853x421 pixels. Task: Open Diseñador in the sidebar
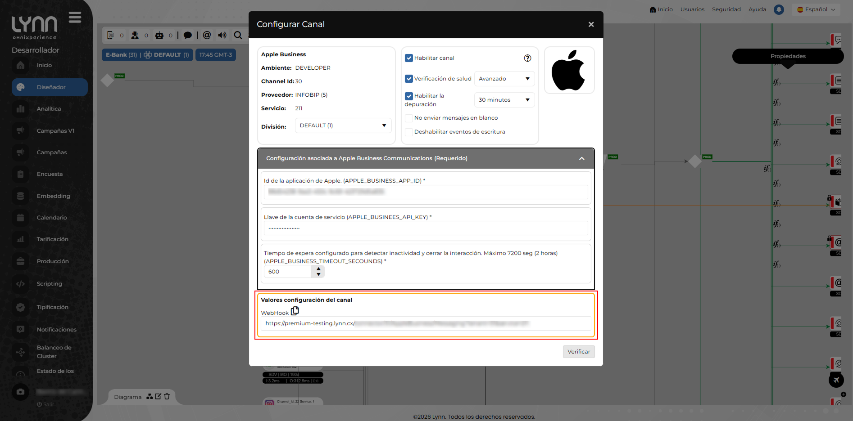point(50,87)
